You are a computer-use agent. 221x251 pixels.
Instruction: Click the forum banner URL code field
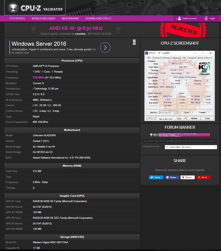(x=180, y=141)
